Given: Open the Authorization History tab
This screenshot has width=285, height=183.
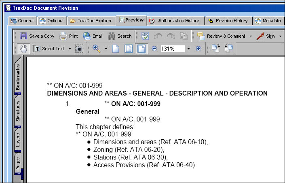Looking at the screenshot, I should [175, 21].
